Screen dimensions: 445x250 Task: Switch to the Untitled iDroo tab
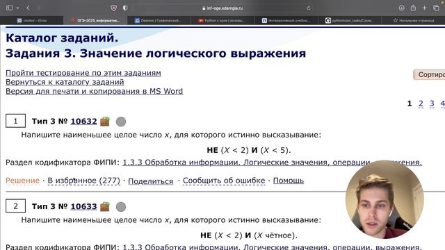[32, 20]
